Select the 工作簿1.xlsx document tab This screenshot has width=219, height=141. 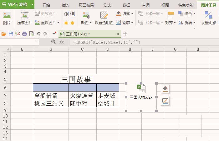click(x=90, y=34)
